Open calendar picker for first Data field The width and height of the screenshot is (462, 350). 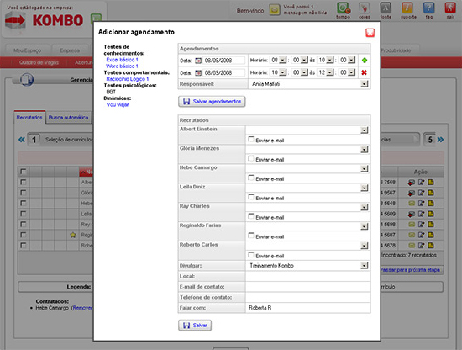point(198,61)
